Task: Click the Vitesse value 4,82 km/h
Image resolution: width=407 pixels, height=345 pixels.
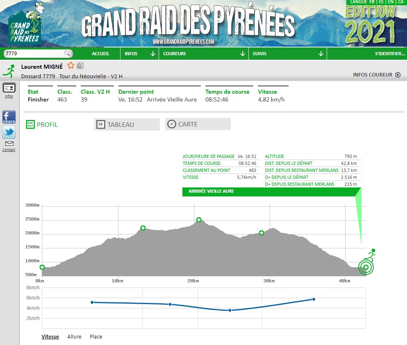Action: point(271,99)
